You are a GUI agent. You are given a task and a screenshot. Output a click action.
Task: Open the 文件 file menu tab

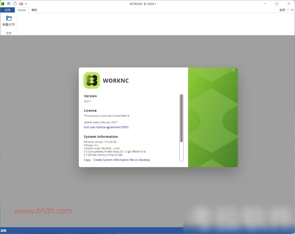click(x=7, y=10)
